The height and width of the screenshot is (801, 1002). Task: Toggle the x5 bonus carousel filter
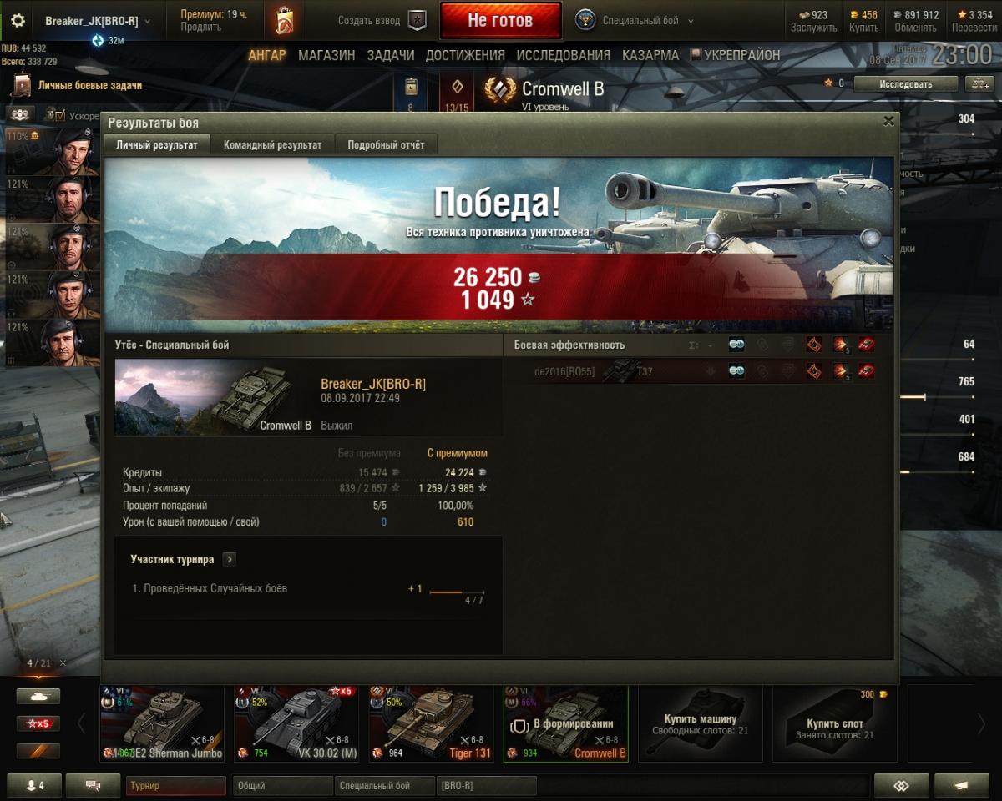(38, 723)
